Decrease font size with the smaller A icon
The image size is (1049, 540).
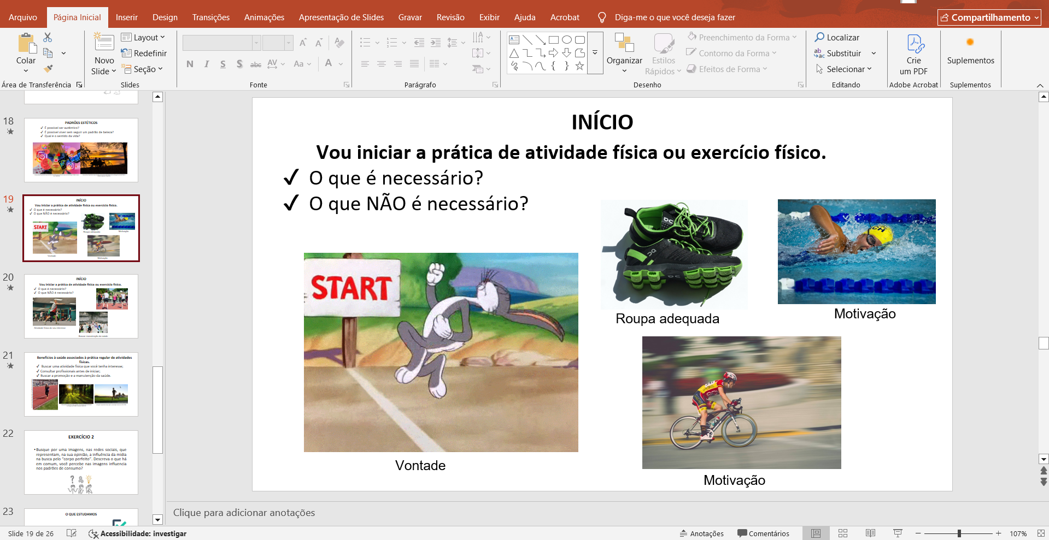pos(319,43)
